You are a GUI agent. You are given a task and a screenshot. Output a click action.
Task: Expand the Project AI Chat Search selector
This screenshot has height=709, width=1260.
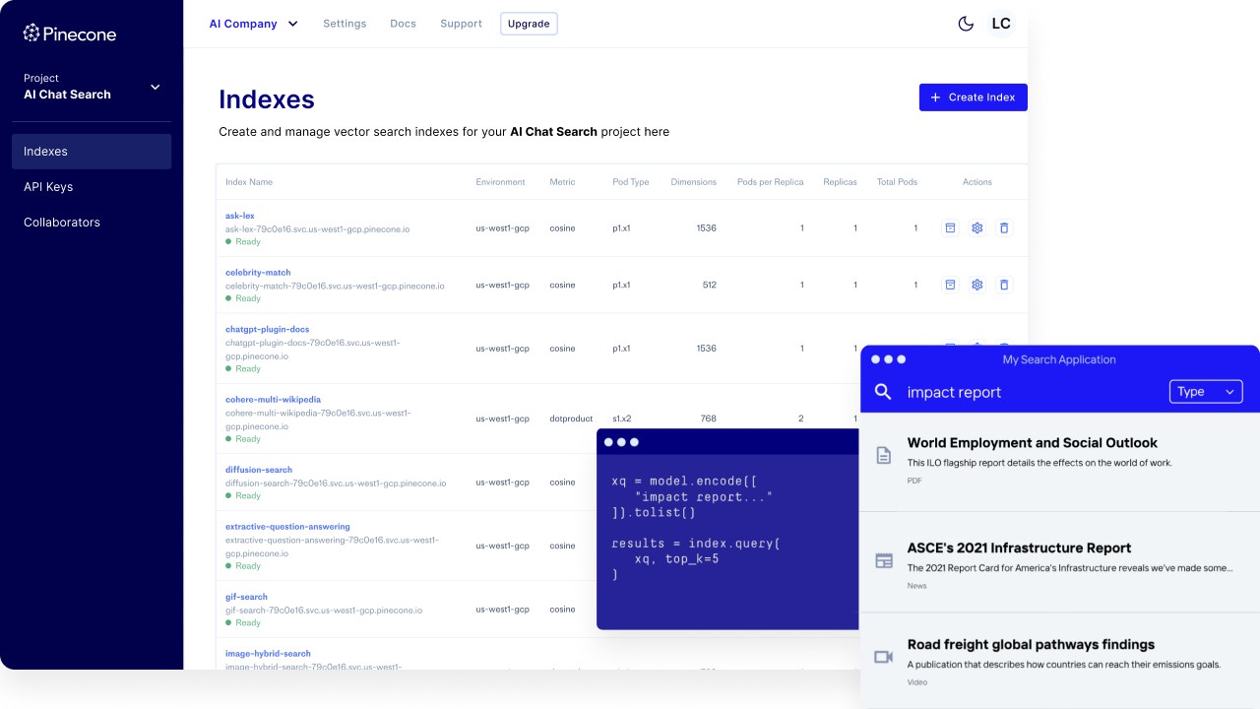[x=92, y=87]
